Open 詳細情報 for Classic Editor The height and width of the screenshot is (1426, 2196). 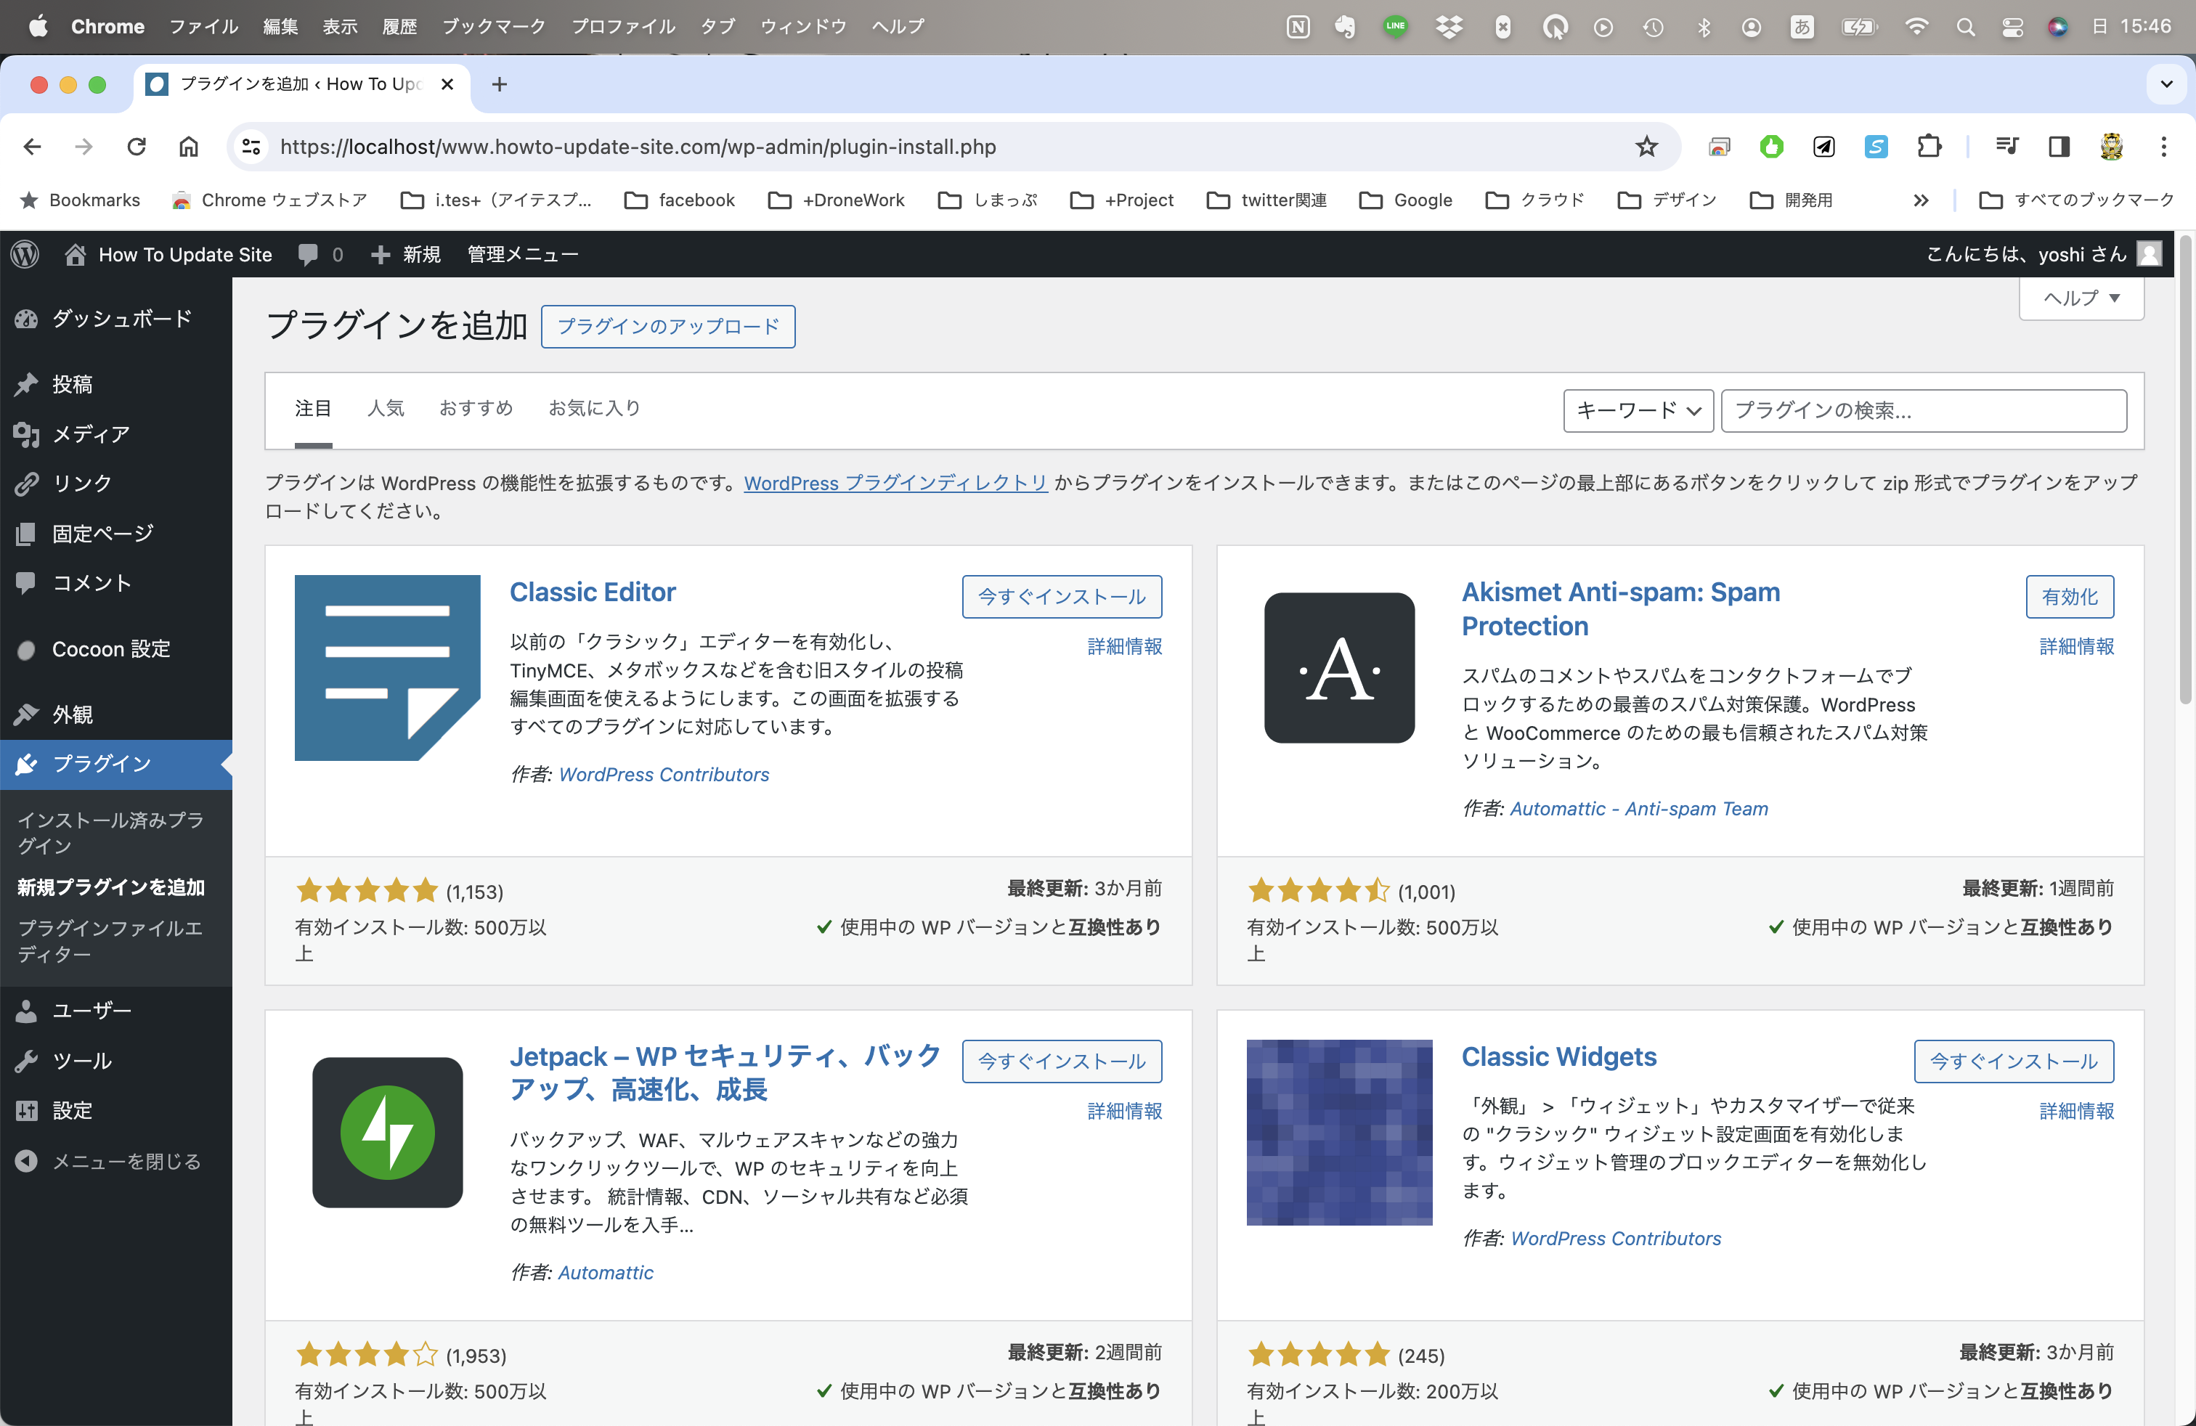pos(1125,647)
